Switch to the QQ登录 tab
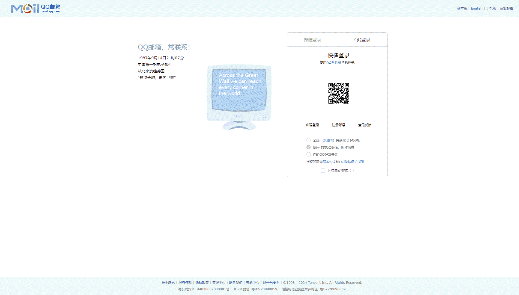The width and height of the screenshot is (519, 295). point(362,40)
